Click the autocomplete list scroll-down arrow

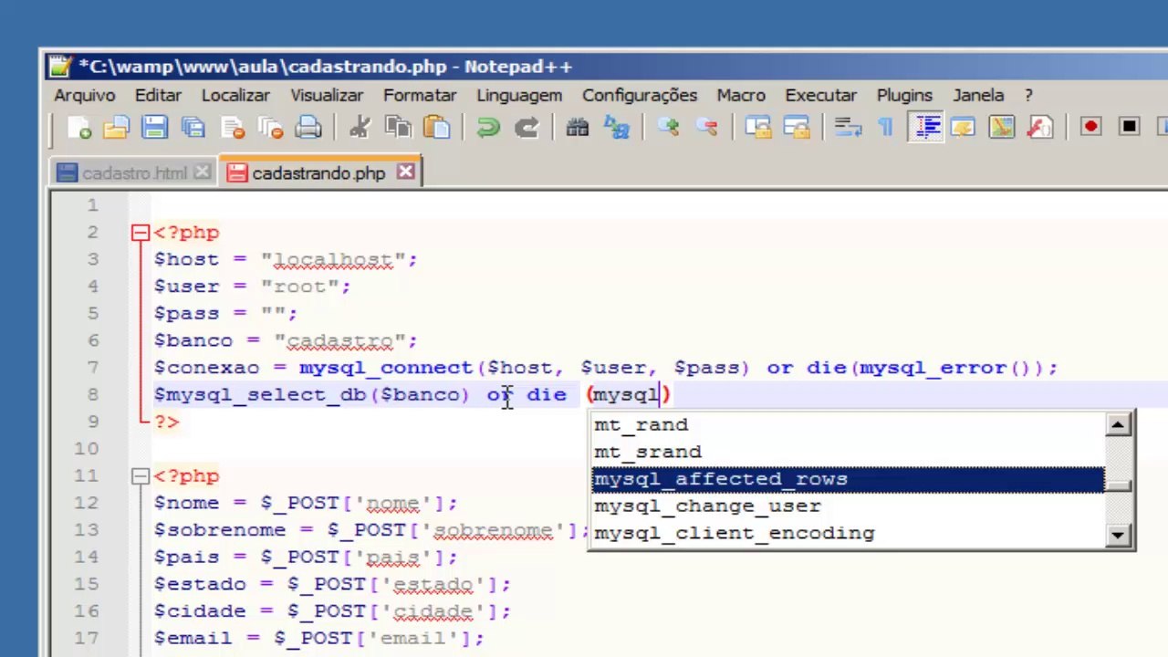pyautogui.click(x=1118, y=535)
